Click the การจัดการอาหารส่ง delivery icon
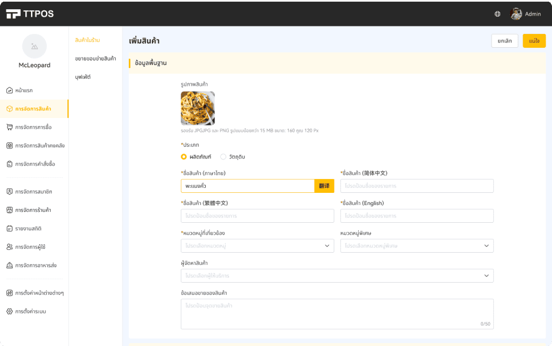Image resolution: width=552 pixels, height=346 pixels. coord(10,265)
